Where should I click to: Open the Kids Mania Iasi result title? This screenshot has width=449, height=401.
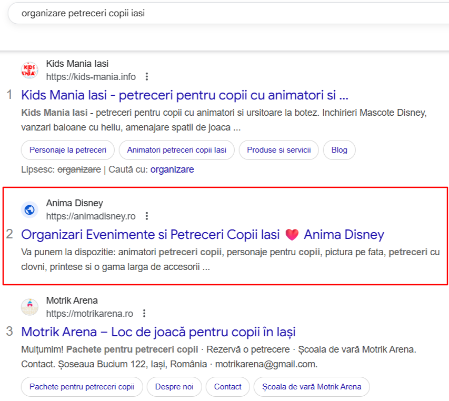point(185,95)
